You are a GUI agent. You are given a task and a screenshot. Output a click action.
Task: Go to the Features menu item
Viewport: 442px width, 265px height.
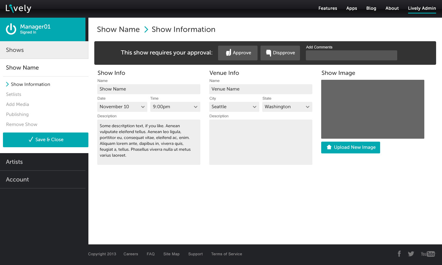click(x=328, y=8)
